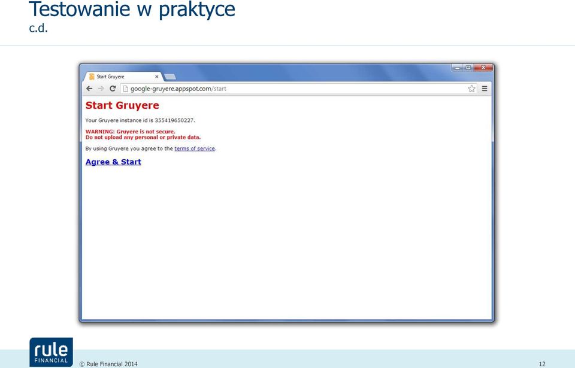The height and width of the screenshot is (368, 575).
Task: Bookmark the page with the star icon
Action: click(471, 89)
